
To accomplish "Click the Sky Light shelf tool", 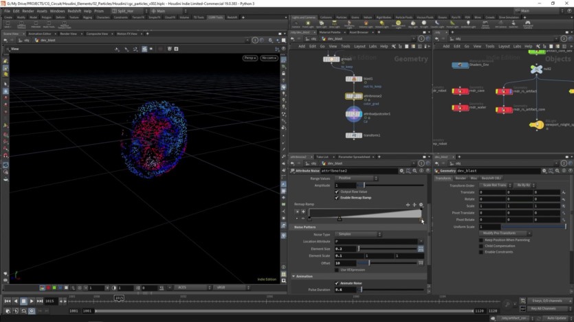I will point(412,25).
